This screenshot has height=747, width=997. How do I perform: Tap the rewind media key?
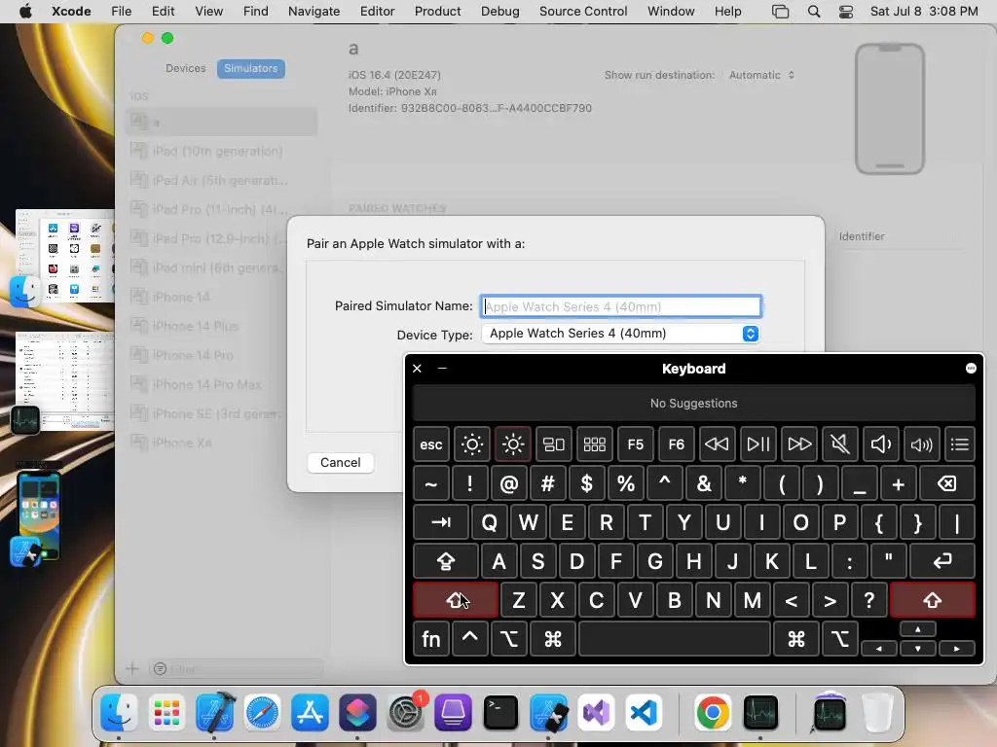click(717, 444)
